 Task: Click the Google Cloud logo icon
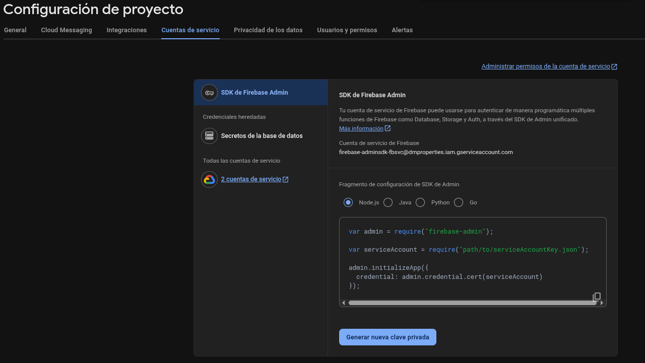pos(209,179)
